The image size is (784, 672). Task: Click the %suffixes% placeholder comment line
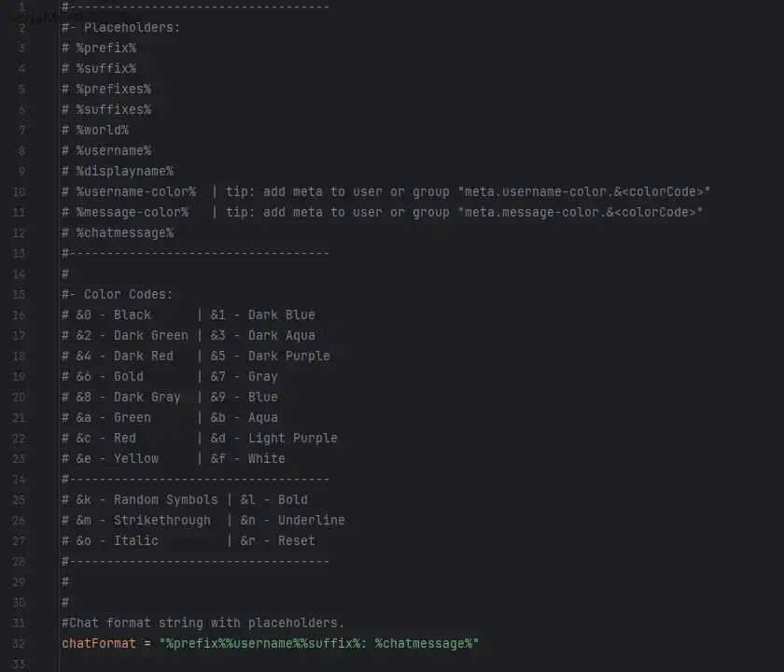coord(113,109)
